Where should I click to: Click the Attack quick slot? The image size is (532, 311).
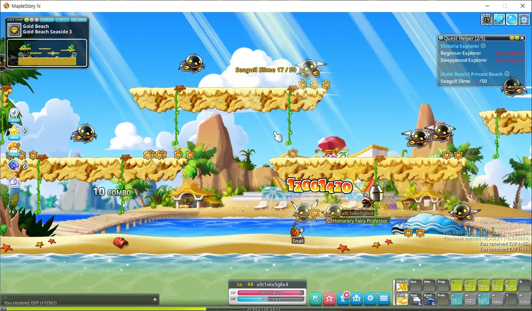pyautogui.click(x=525, y=299)
